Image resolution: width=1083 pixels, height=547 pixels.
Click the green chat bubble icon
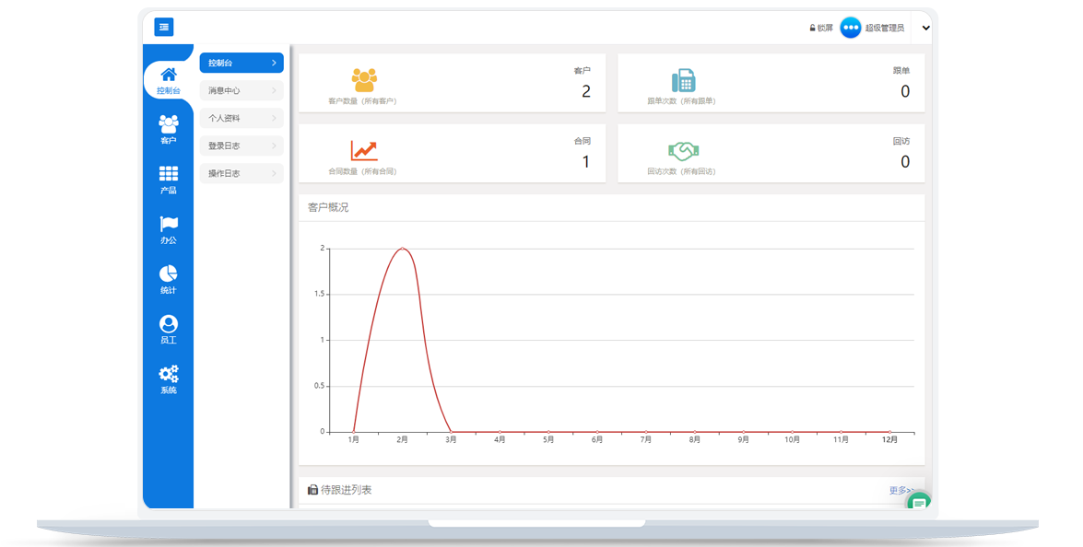(x=918, y=503)
